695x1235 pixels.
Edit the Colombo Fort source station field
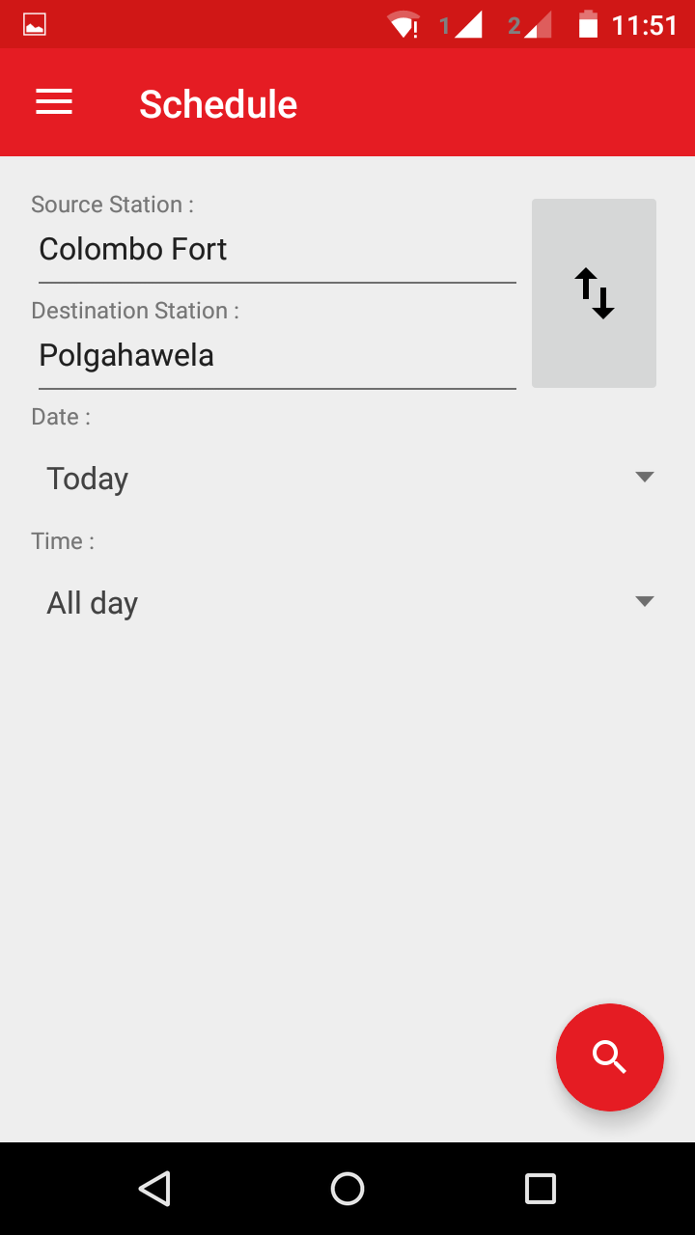coord(276,250)
